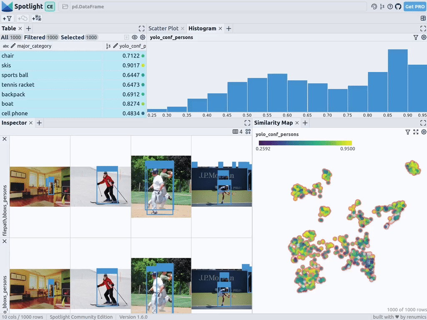The height and width of the screenshot is (320, 427).
Task: Open the GitHub repository icon
Action: tap(397, 7)
